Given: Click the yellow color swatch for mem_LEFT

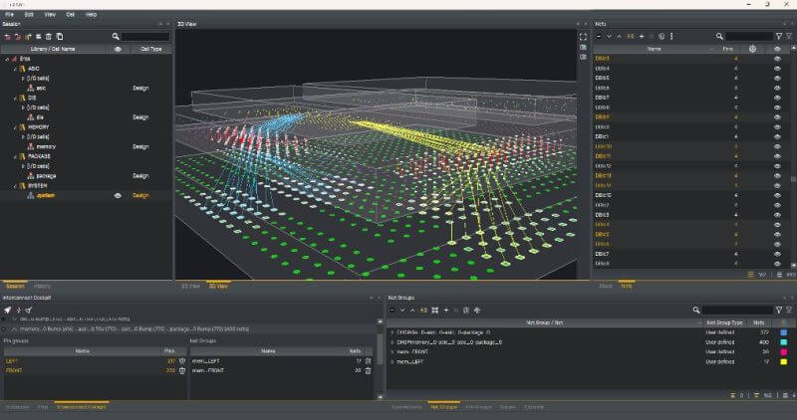Looking at the screenshot, I should tap(785, 361).
